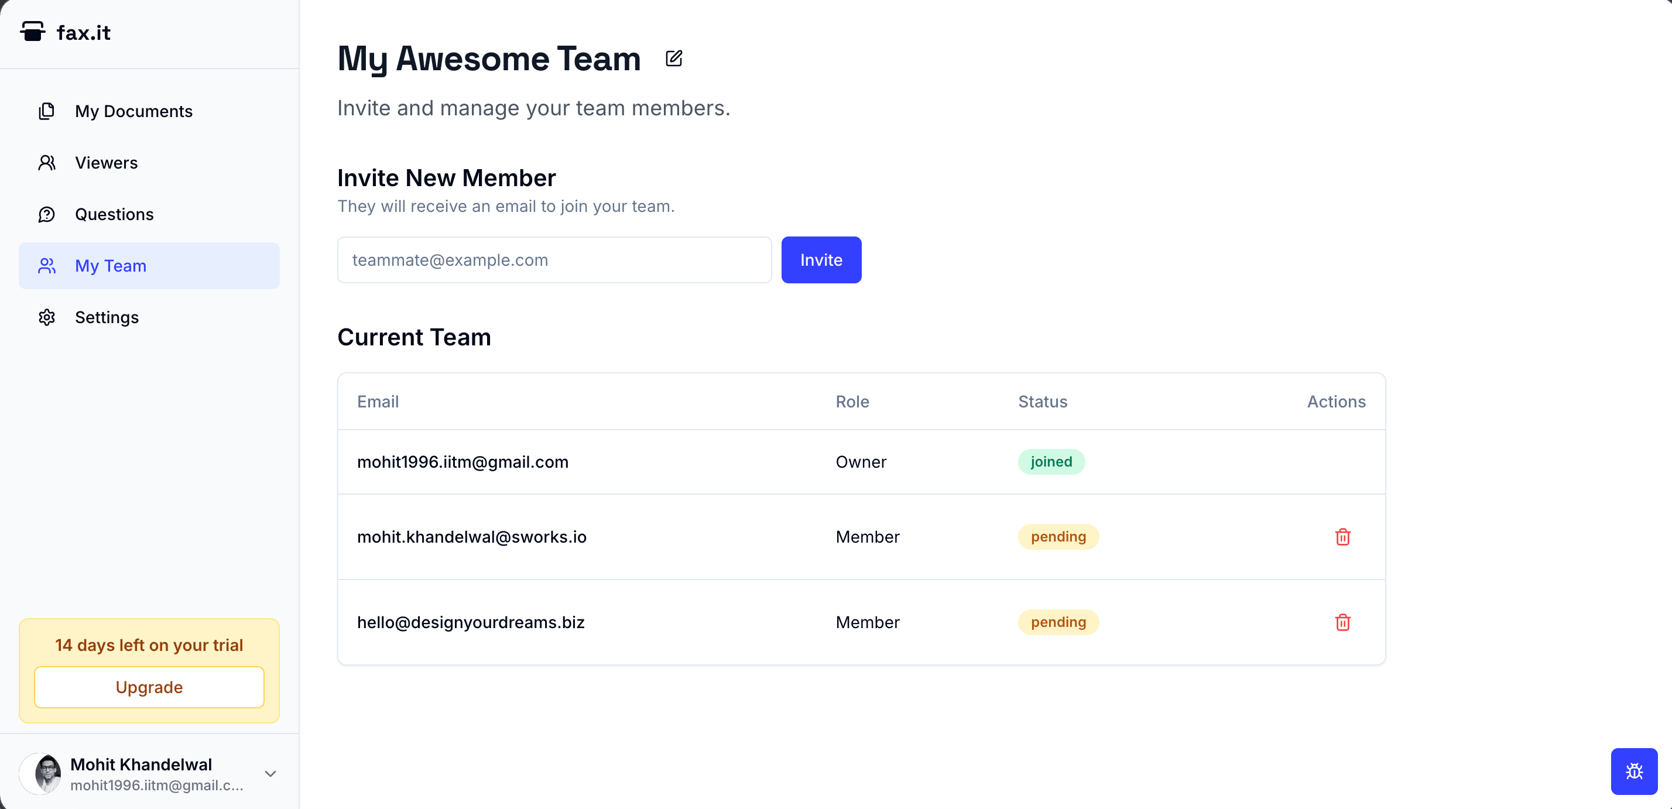Select the mohit1996.iitm@gmail.com owner row email

click(x=462, y=462)
